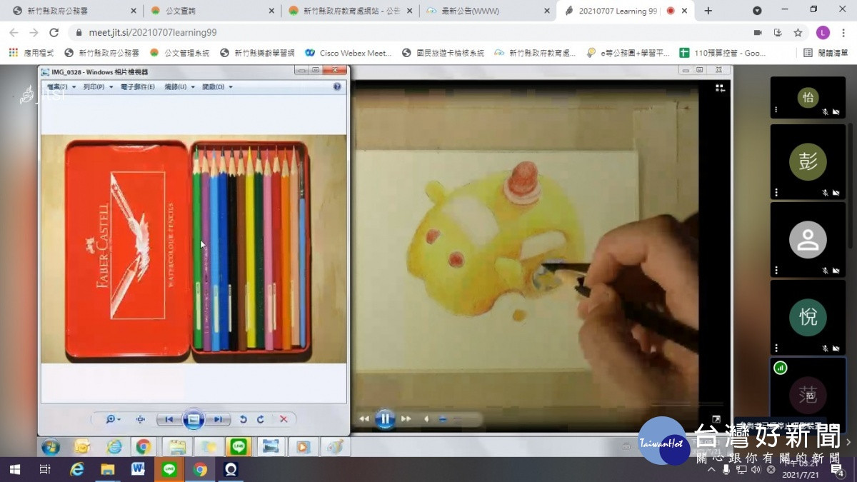Go to the previous photo in Photo Viewer
The image size is (857, 482).
pos(169,419)
